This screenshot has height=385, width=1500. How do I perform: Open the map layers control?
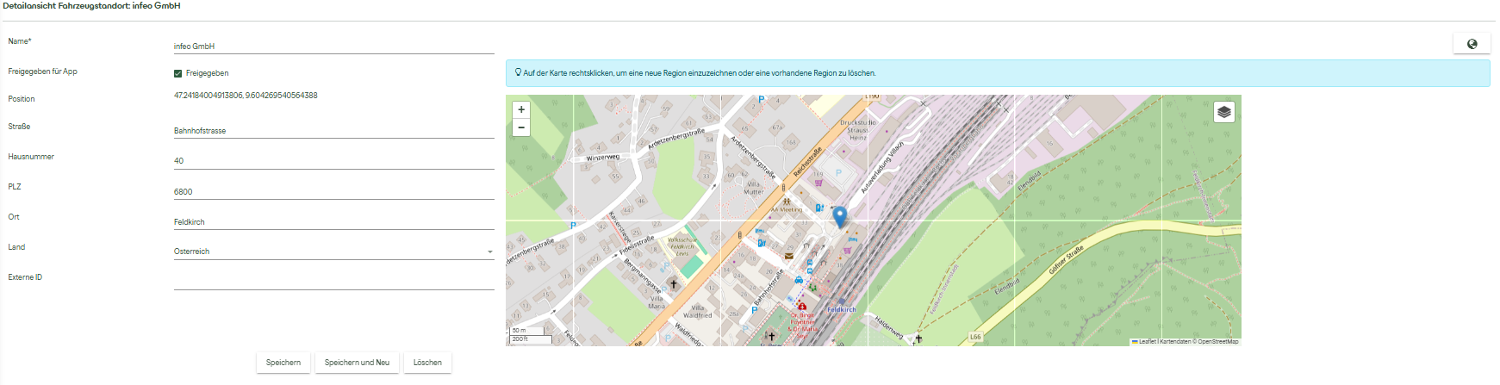coord(1224,112)
